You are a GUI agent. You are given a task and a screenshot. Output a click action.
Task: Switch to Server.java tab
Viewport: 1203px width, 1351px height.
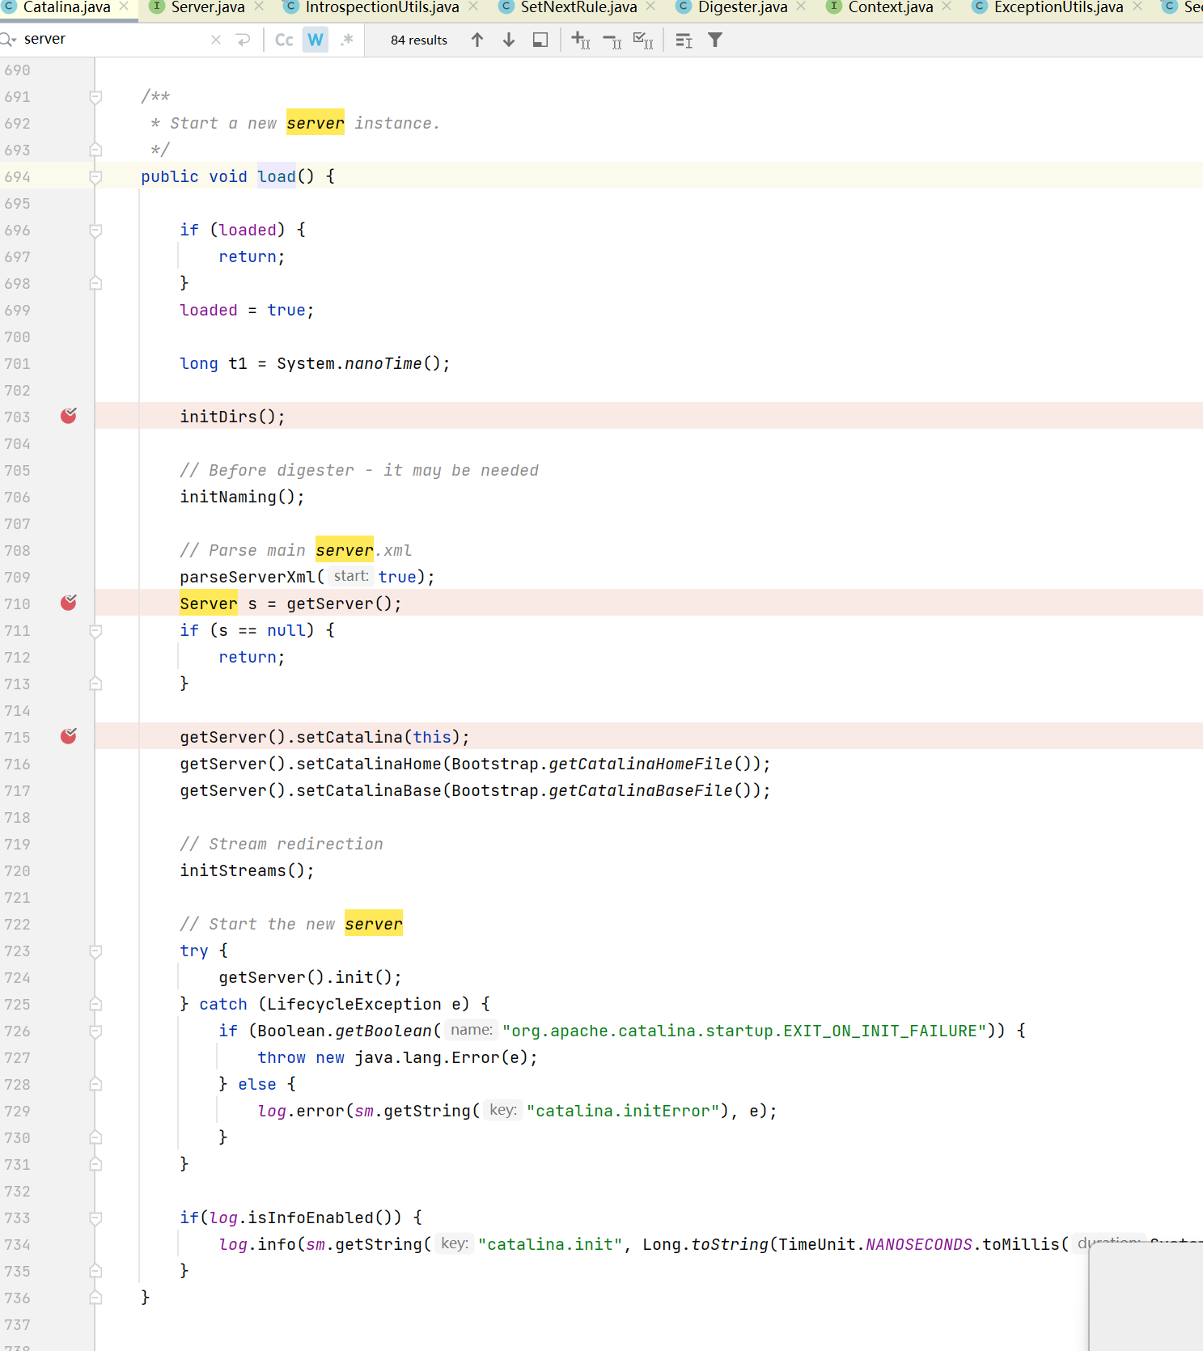pyautogui.click(x=208, y=7)
